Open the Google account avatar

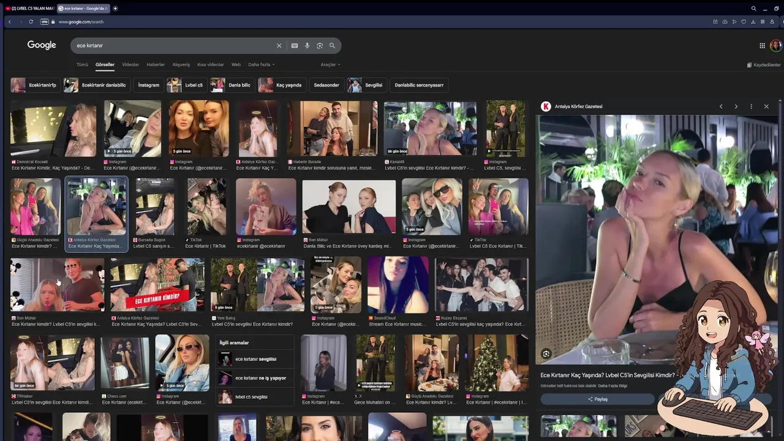pyautogui.click(x=776, y=45)
